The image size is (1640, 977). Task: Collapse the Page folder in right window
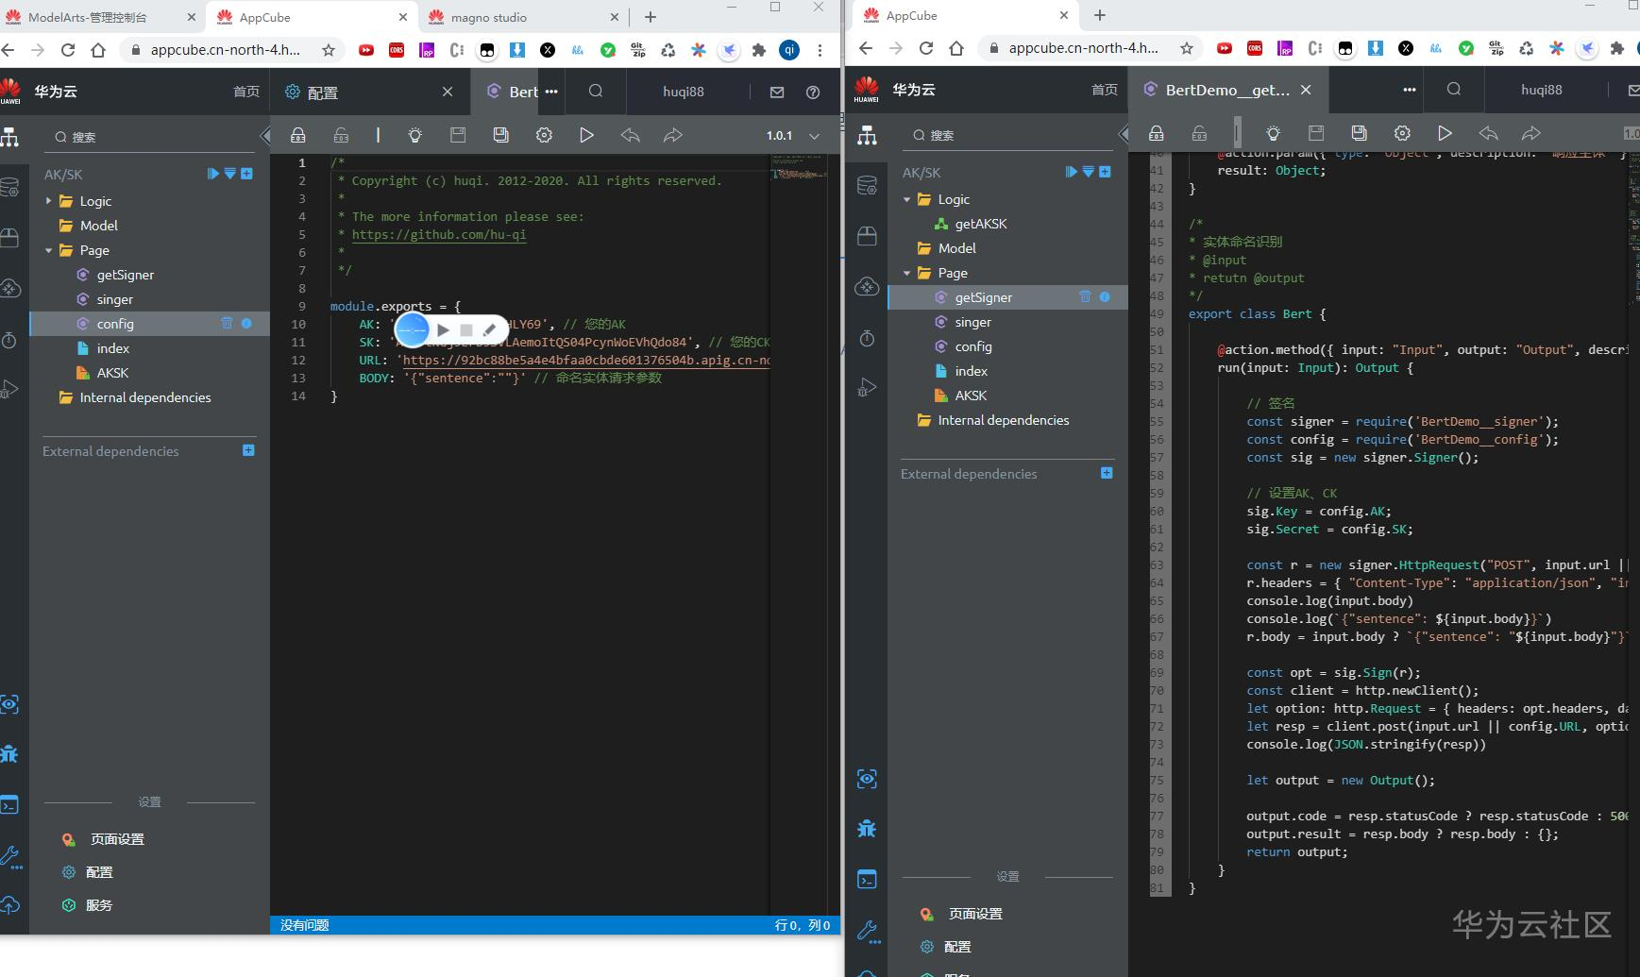907,273
